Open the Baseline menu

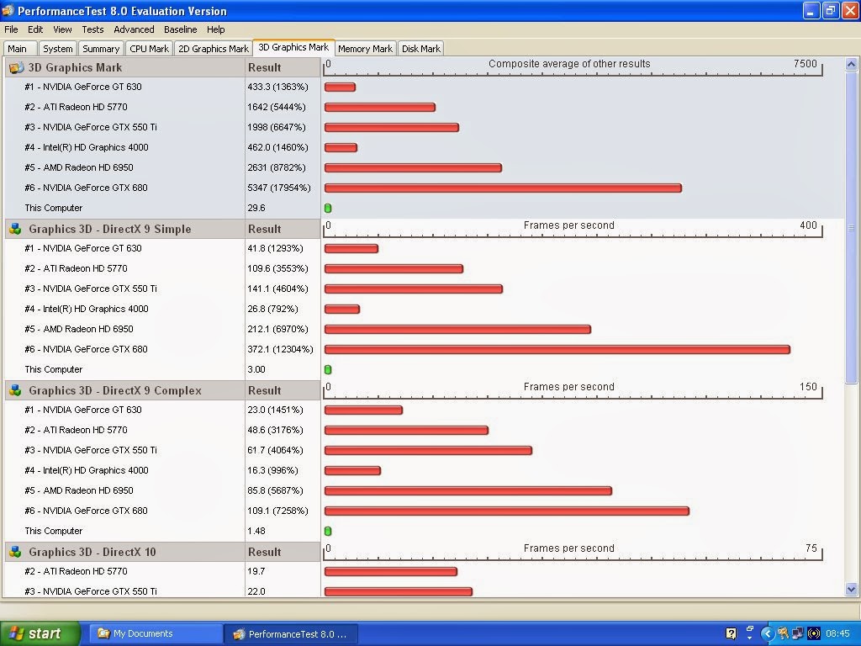[180, 29]
